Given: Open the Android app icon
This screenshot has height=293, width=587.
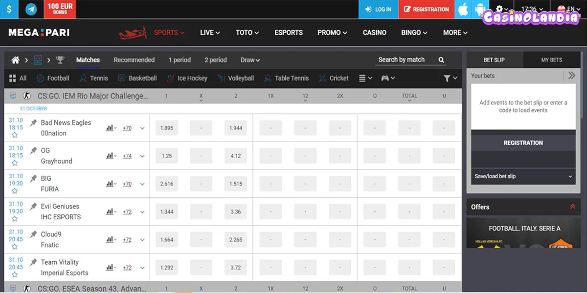Looking at the screenshot, I should (x=481, y=9).
